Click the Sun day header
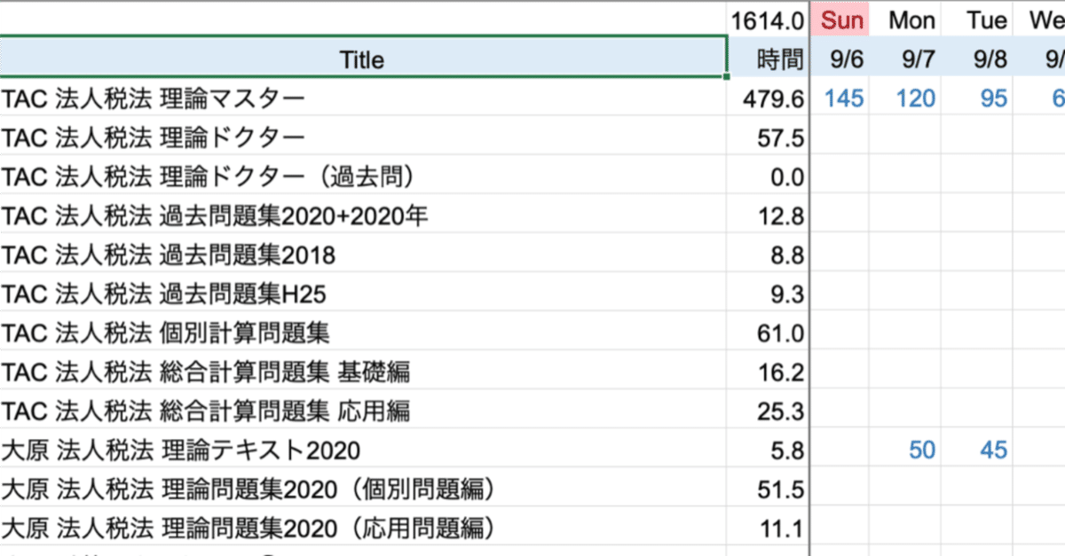This screenshot has width=1065, height=556. pos(841,20)
